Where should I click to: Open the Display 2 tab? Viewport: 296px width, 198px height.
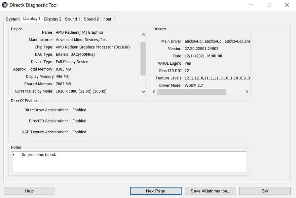pos(53,19)
